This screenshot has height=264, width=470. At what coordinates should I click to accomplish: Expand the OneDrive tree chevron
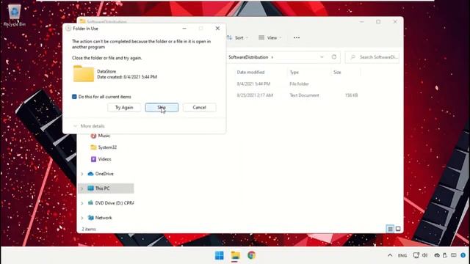(x=82, y=174)
